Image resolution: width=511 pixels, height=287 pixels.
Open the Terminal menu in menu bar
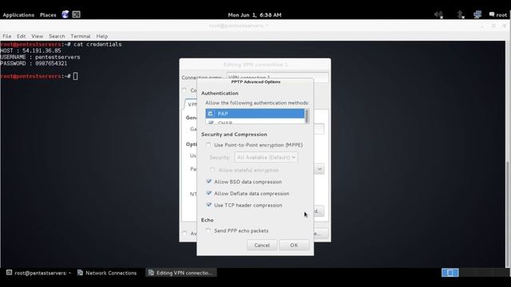[x=81, y=36]
